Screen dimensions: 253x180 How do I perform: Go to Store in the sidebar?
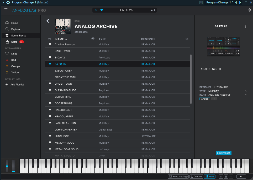coord(14,42)
